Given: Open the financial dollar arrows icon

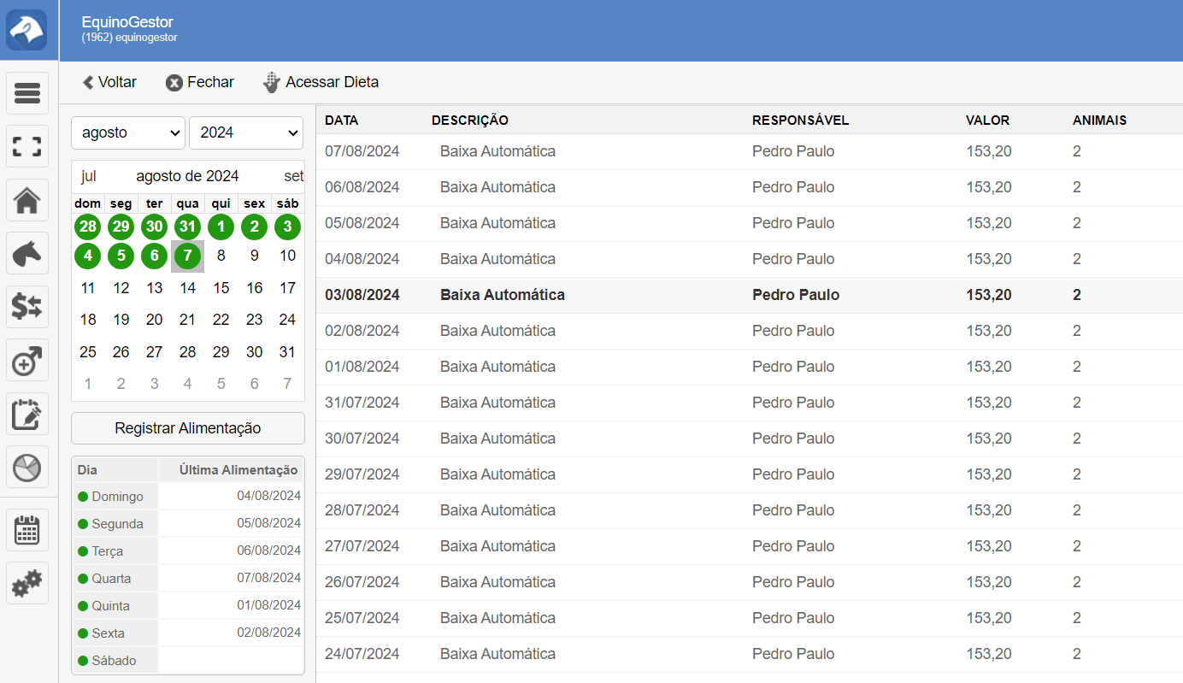Looking at the screenshot, I should point(27,307).
